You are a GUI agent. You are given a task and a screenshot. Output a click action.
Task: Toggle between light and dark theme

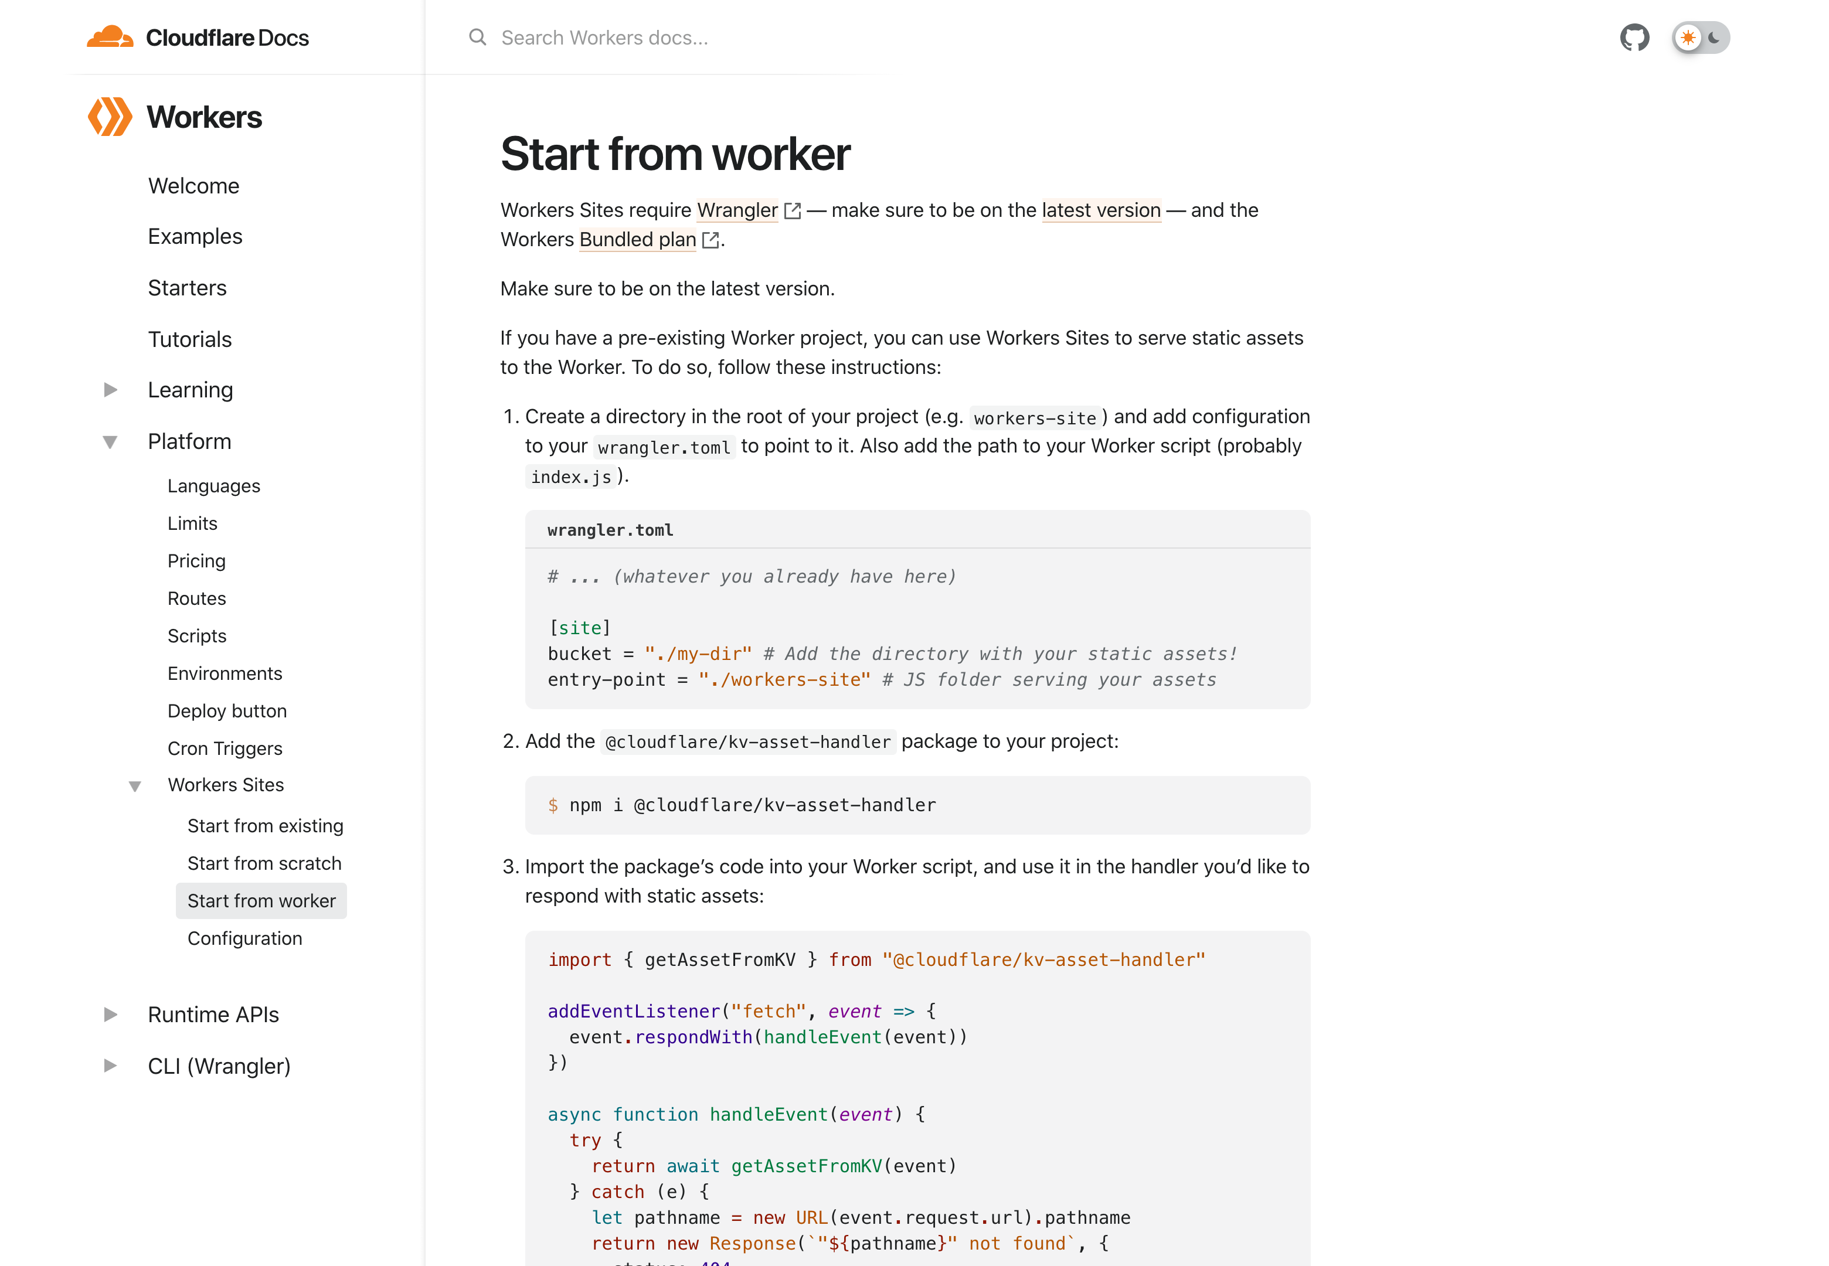coord(1701,36)
